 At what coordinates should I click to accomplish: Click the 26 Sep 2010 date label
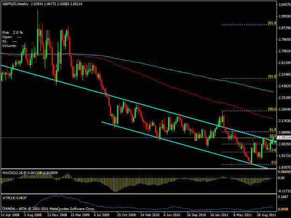coord(196,215)
